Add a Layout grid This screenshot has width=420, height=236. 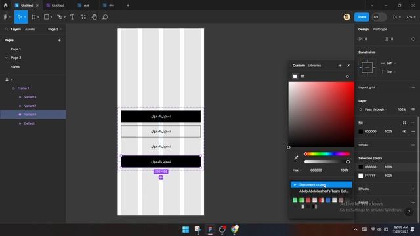(413, 87)
